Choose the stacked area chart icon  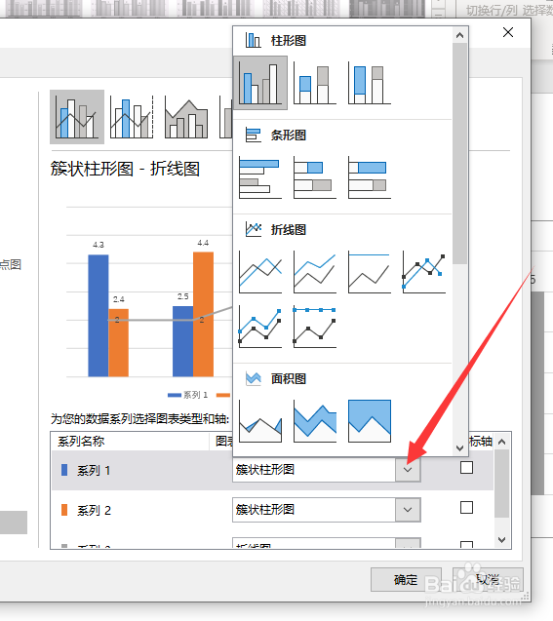tap(315, 420)
